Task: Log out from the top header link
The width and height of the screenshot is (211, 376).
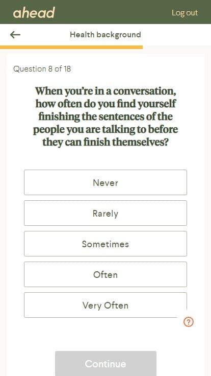Action: point(184,13)
